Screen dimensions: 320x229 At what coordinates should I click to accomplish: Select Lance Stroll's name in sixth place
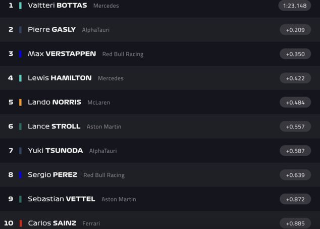click(x=54, y=126)
